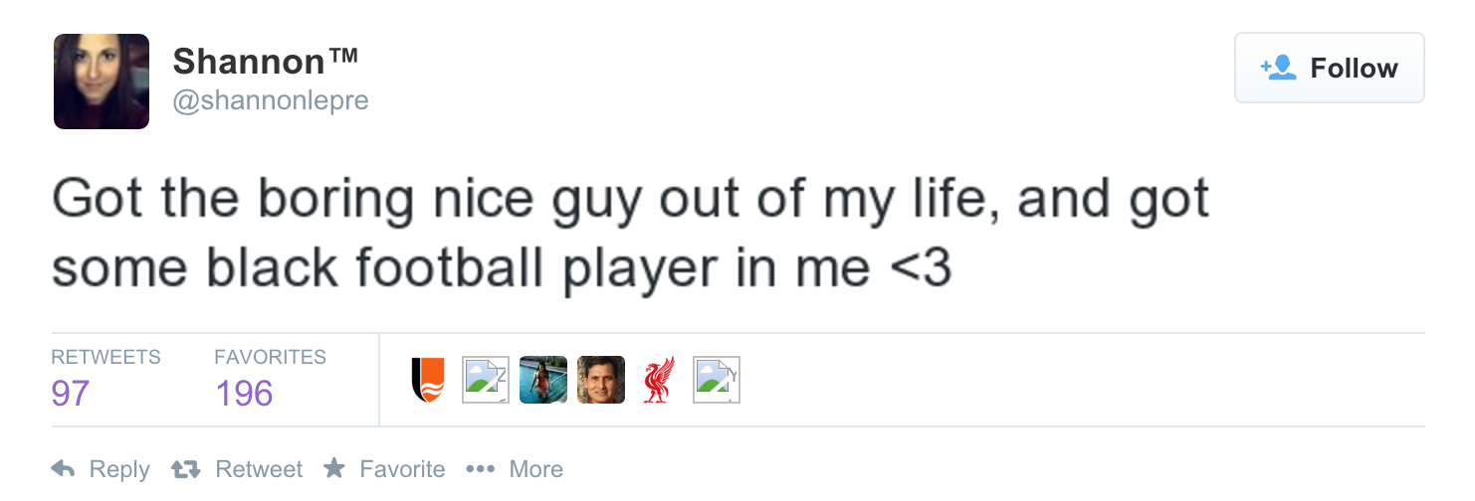
Task: Click the Reply arrow icon
Action: 63,469
